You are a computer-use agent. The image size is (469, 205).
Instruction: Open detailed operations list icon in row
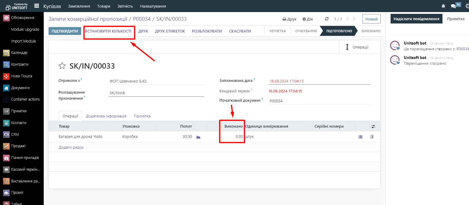coord(360,137)
